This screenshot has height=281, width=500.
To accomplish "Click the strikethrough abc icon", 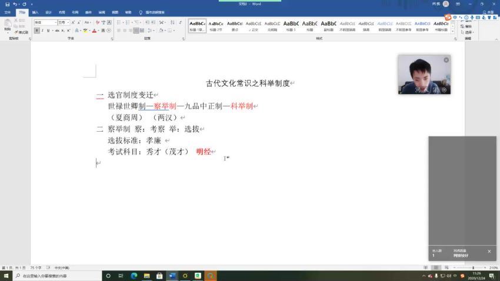I will tap(57, 31).
